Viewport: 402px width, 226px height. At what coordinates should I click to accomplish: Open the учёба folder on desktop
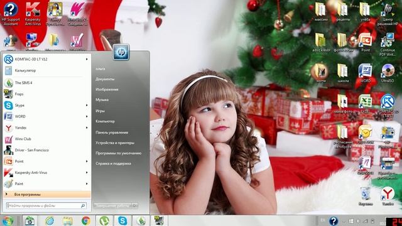[x=365, y=12]
